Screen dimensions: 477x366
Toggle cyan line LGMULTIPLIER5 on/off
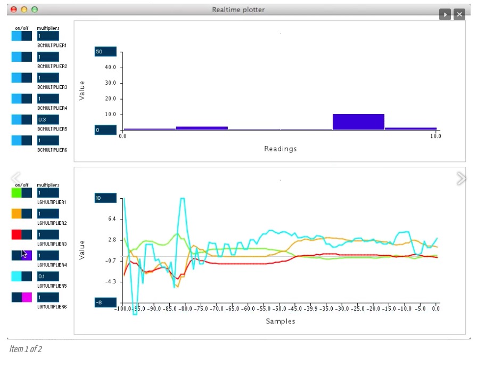pyautogui.click(x=22, y=276)
